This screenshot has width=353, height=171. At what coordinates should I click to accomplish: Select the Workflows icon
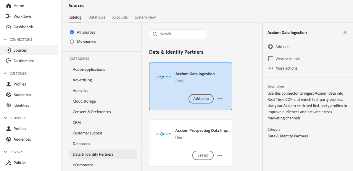point(8,16)
